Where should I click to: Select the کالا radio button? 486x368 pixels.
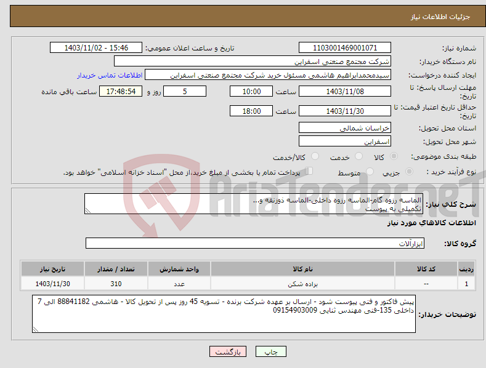pyautogui.click(x=394, y=156)
